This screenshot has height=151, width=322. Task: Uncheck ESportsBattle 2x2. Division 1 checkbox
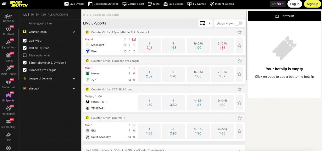[x=25, y=63]
